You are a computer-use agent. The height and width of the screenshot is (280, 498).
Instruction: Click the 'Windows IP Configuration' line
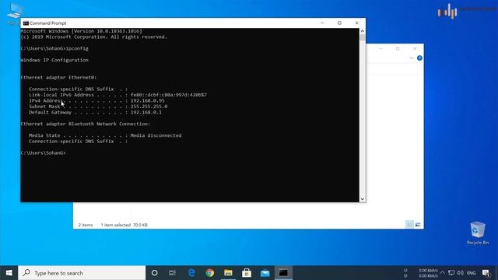pyautogui.click(x=54, y=60)
